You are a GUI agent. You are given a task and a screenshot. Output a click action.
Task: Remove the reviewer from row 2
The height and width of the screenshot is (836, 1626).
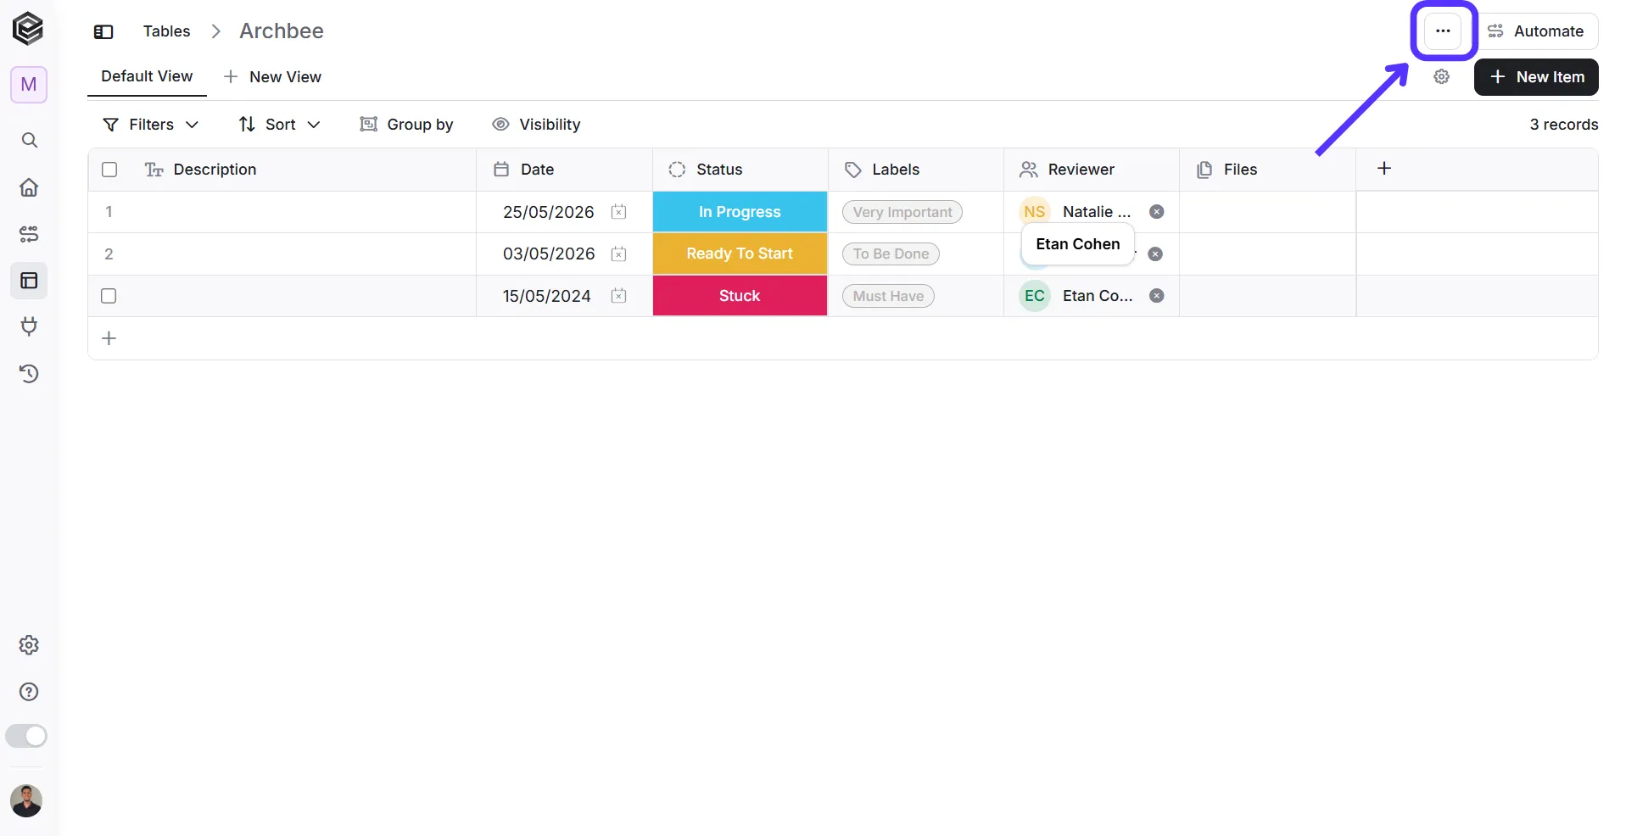[x=1155, y=254]
